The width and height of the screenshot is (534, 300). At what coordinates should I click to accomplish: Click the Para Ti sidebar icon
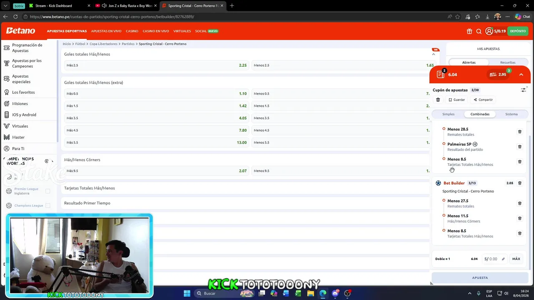click(x=7, y=149)
